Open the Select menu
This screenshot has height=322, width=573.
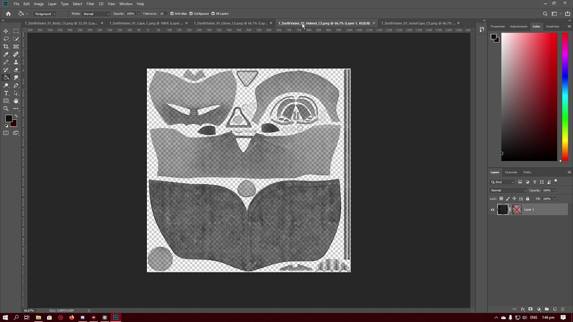(77, 4)
